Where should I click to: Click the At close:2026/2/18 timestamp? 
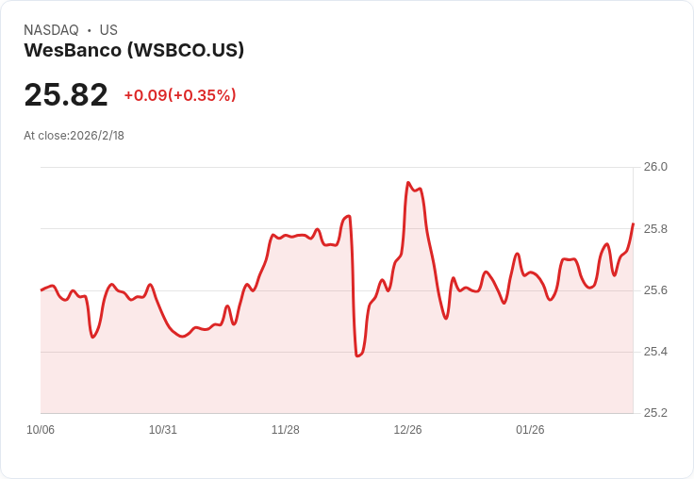pos(74,136)
